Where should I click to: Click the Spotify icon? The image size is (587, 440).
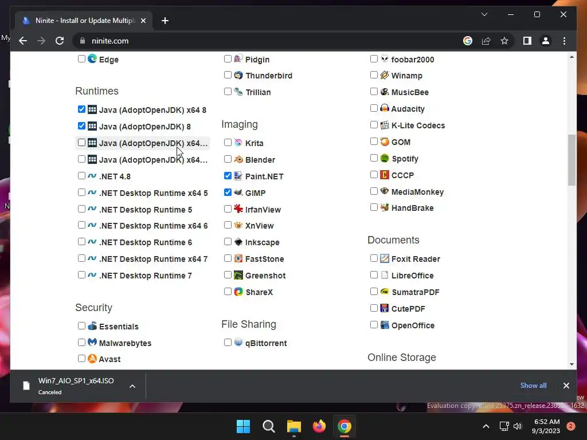click(385, 158)
